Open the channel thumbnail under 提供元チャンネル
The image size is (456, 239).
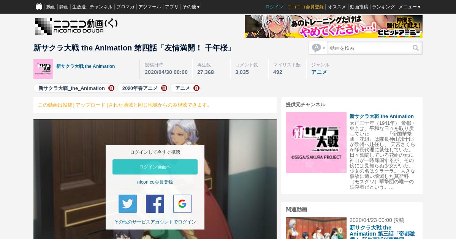[316, 143]
